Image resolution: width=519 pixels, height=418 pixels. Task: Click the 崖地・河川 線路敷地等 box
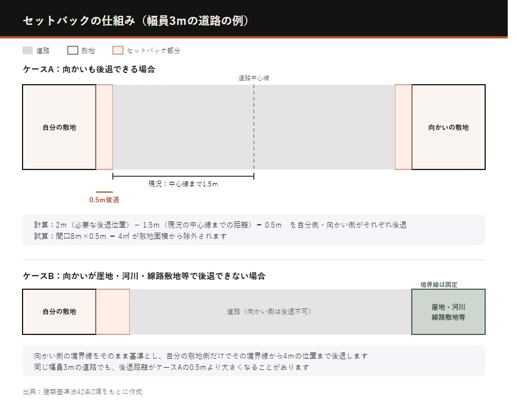click(448, 312)
